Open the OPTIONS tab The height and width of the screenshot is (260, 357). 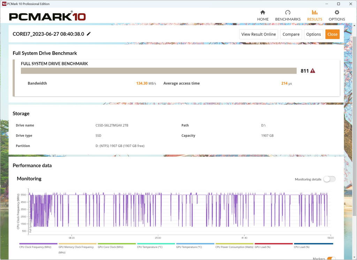coord(337,15)
